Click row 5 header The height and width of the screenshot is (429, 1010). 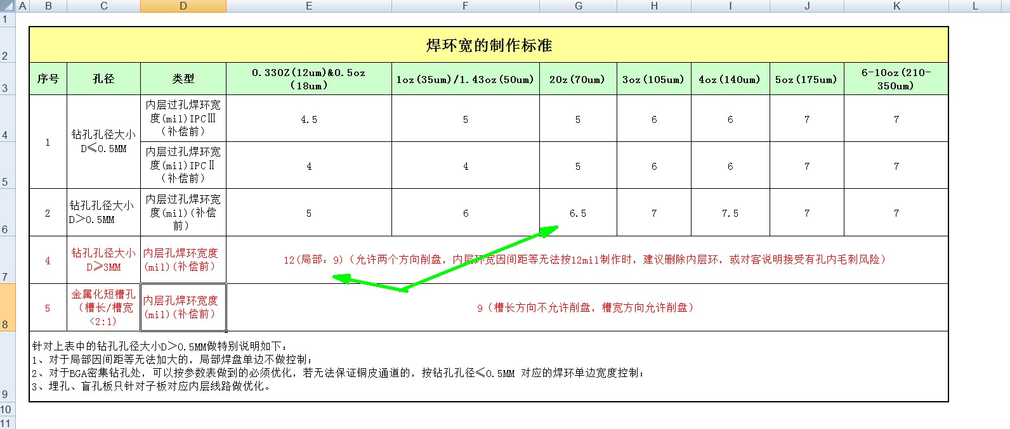click(8, 165)
